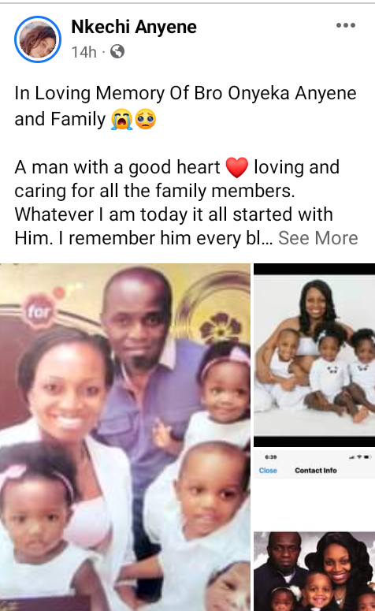Viewport: 375px width, 611px height.
Task: Click the globe public audience icon
Action: coord(117,51)
